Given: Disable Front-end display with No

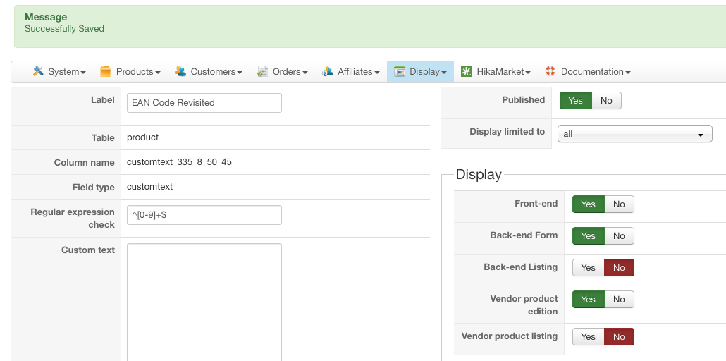Looking at the screenshot, I should tap(619, 204).
